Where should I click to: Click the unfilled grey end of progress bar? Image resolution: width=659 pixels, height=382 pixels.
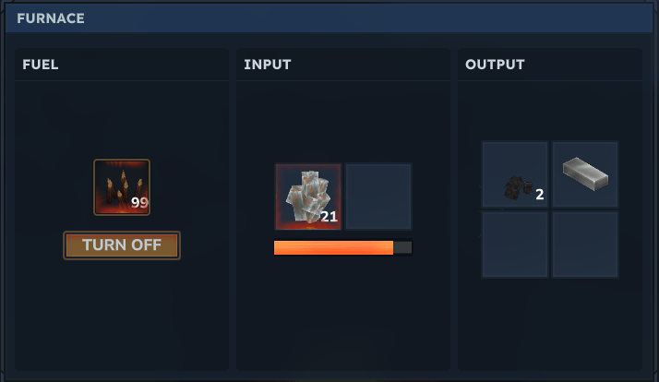(x=402, y=247)
